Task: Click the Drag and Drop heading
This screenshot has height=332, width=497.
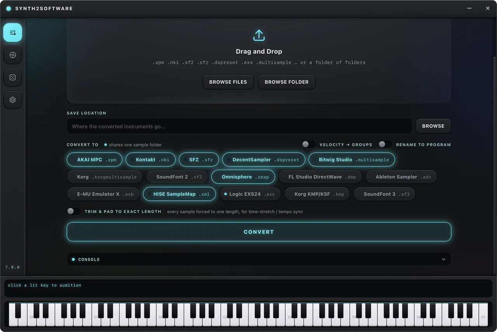Action: (259, 52)
